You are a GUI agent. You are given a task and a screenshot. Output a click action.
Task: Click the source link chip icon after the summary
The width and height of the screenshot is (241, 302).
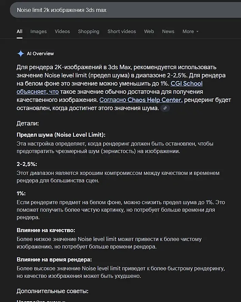pos(165,108)
